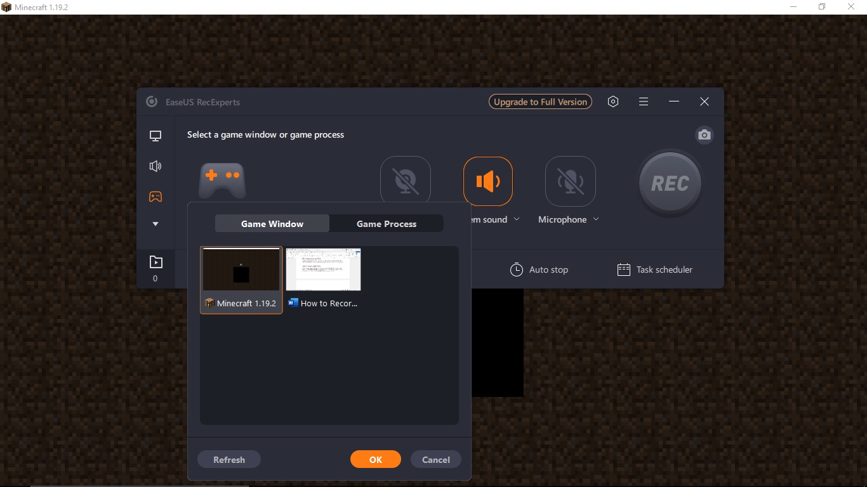
Task: Expand more recording modes arrow in sidebar
Action: pos(155,224)
